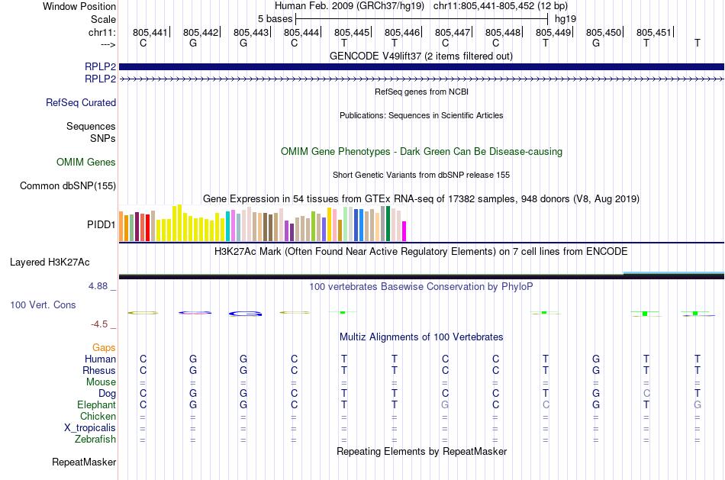This screenshot has height=480, width=725.
Task: Open OMIM Gene Phenotypes track title
Action: click(x=421, y=152)
